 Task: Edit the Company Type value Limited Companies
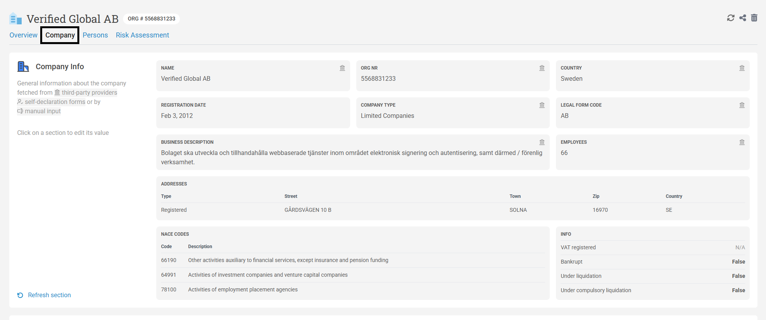click(387, 116)
